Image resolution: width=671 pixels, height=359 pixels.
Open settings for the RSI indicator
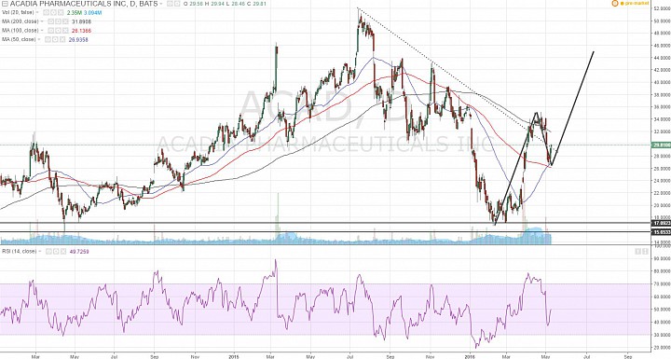pos(56,252)
